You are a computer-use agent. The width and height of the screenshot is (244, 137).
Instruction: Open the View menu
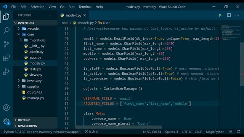point(52,7)
